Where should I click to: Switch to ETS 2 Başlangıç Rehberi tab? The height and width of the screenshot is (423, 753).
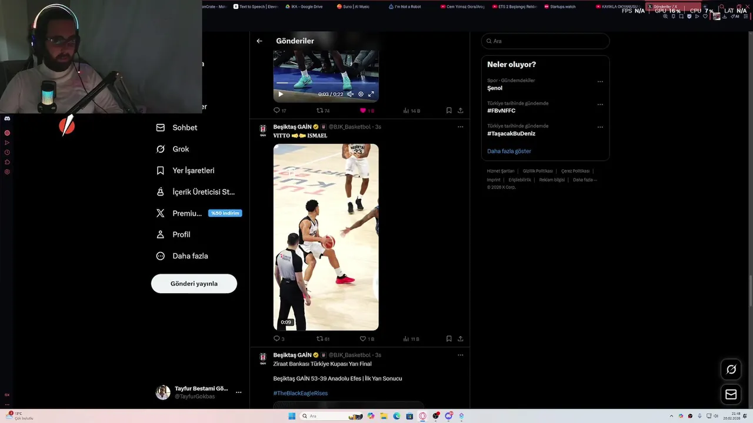(x=514, y=6)
